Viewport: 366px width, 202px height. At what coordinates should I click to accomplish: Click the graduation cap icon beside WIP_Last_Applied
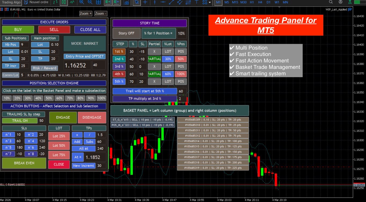(x=350, y=9)
